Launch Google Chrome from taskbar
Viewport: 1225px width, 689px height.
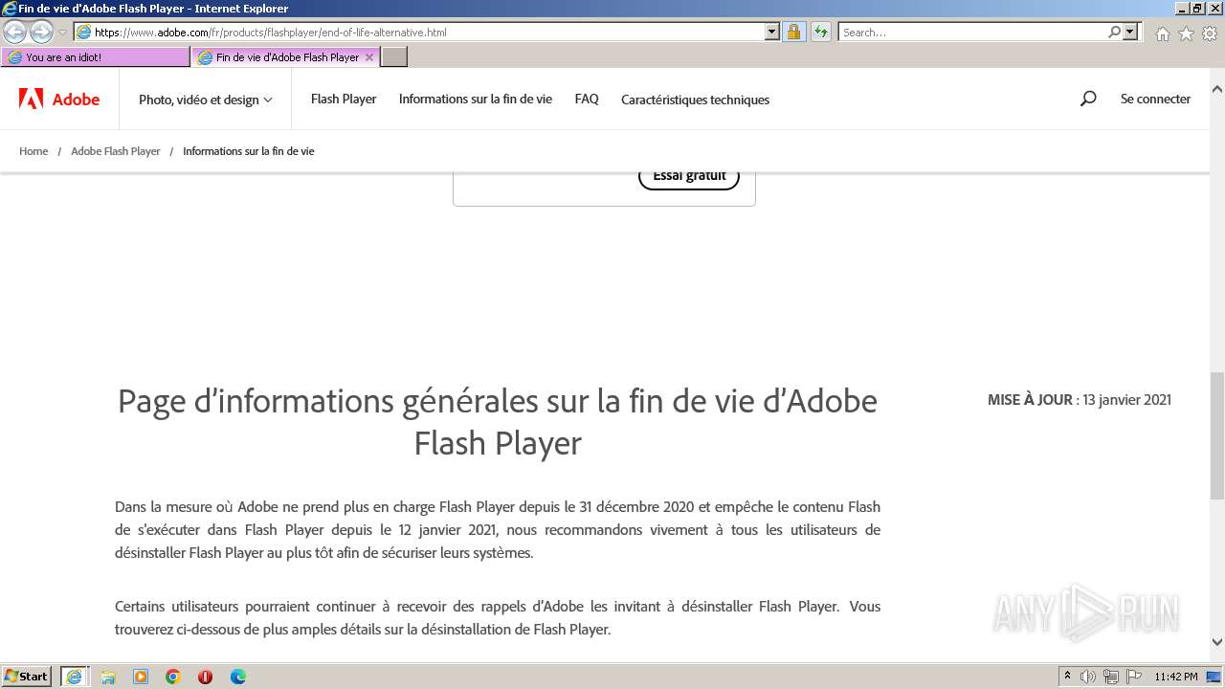[x=173, y=677]
